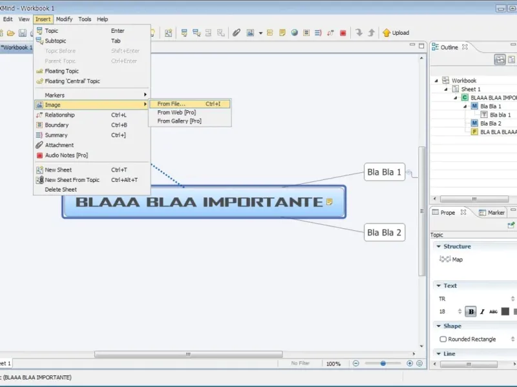Toggle bold text formatting
This screenshot has width=517, height=387.
[471, 312]
